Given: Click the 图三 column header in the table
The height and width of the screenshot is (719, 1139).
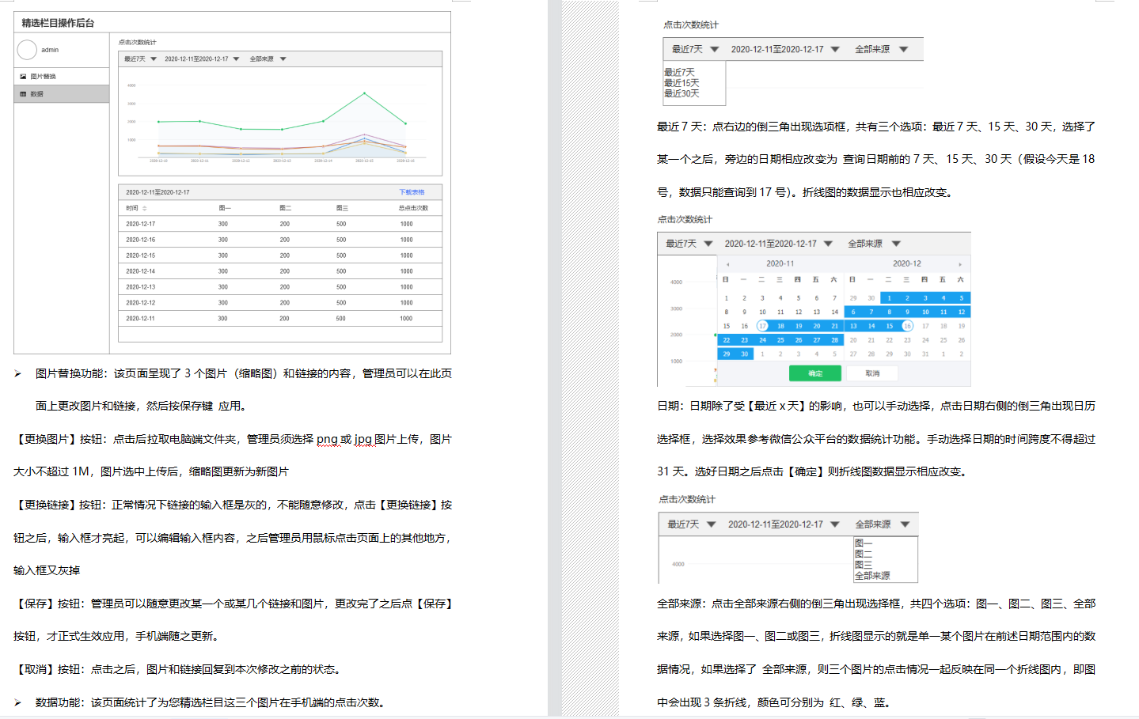Looking at the screenshot, I should (x=342, y=208).
